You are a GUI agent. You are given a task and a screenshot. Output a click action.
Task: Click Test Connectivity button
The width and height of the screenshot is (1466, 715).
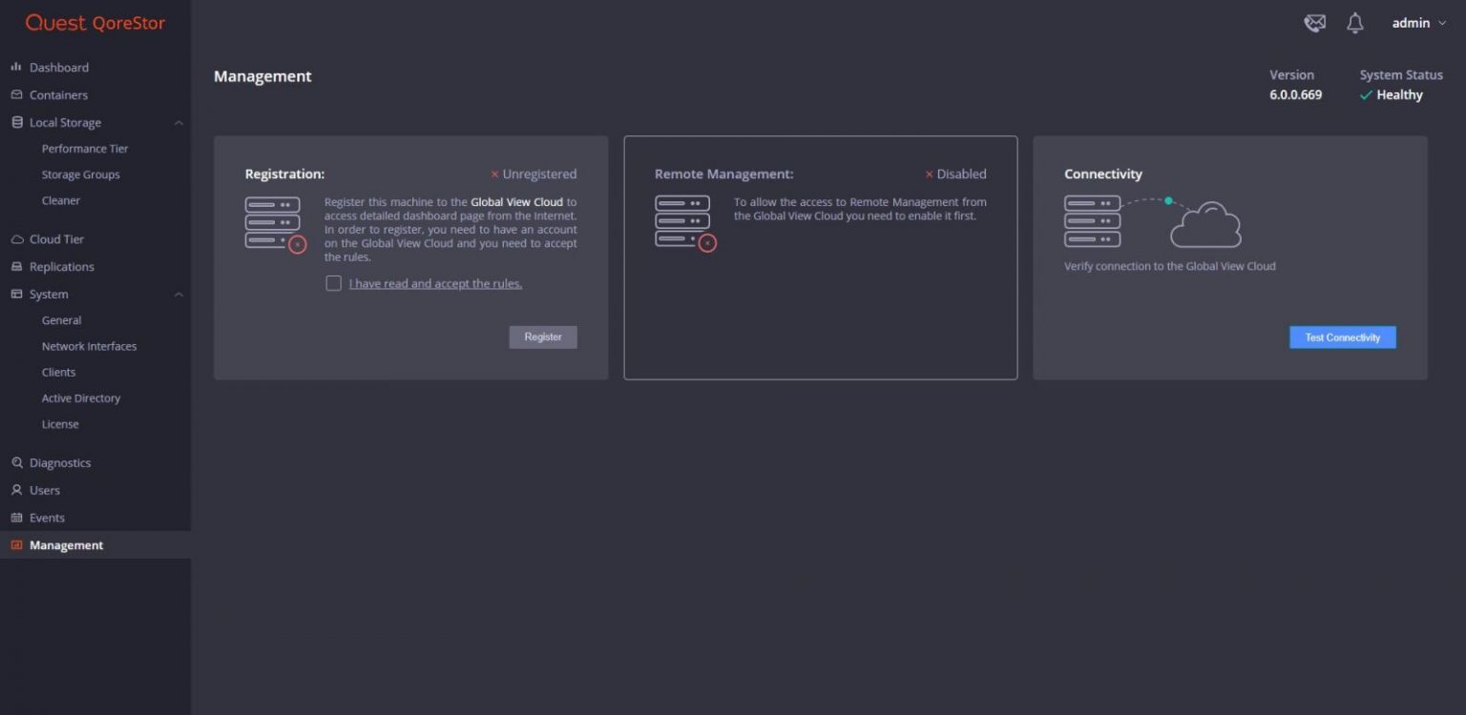[1343, 337]
